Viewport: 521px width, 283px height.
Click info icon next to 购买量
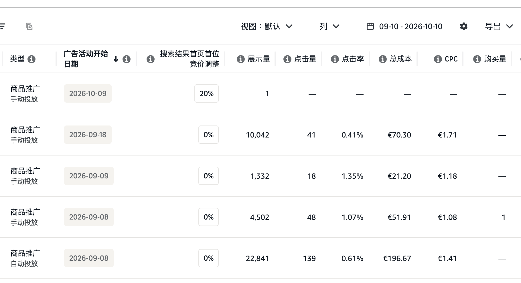477,59
